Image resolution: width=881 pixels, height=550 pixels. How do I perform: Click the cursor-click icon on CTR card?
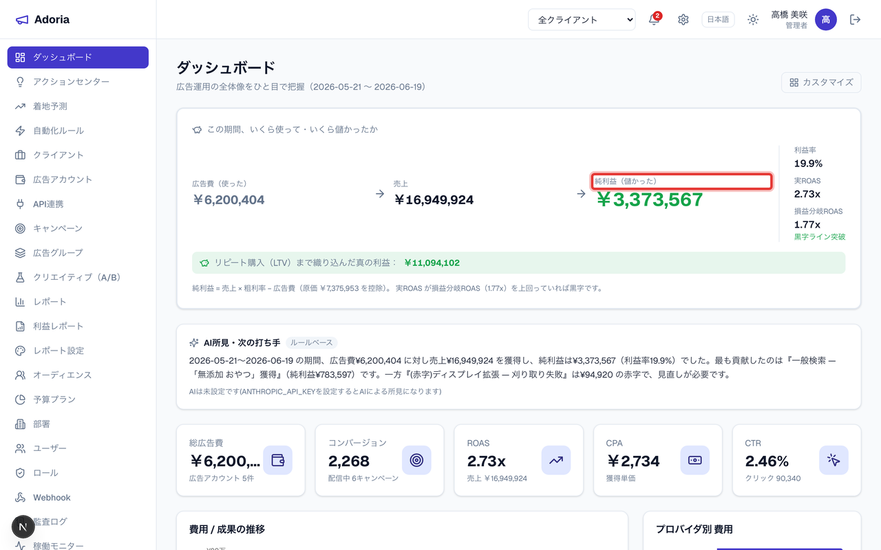(x=834, y=460)
